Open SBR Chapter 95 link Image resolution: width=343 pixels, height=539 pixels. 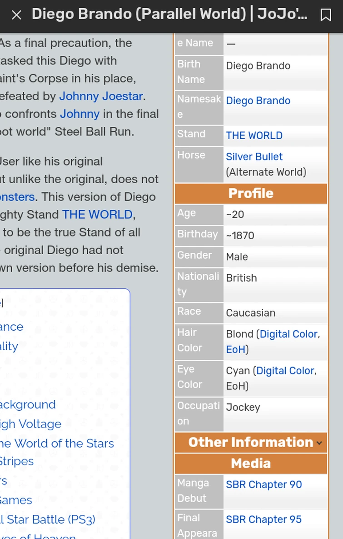click(x=263, y=519)
